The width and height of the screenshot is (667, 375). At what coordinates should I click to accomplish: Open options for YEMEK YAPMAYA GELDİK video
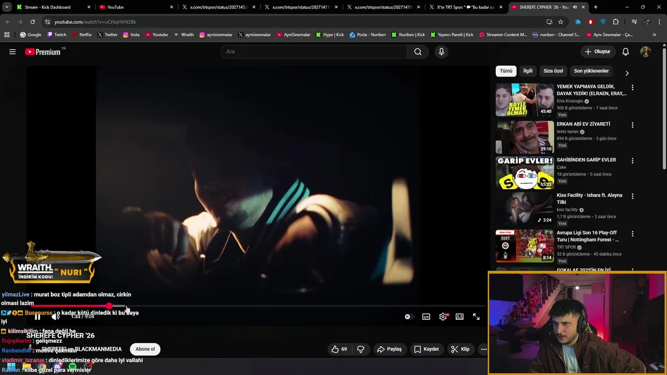(633, 88)
